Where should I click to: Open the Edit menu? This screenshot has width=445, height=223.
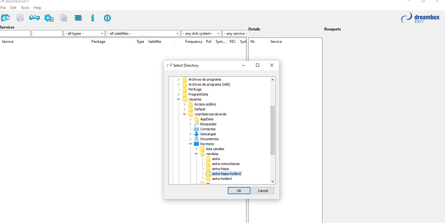click(x=13, y=8)
